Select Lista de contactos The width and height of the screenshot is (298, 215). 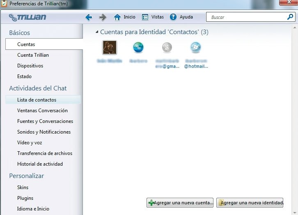pyautogui.click(x=43, y=100)
